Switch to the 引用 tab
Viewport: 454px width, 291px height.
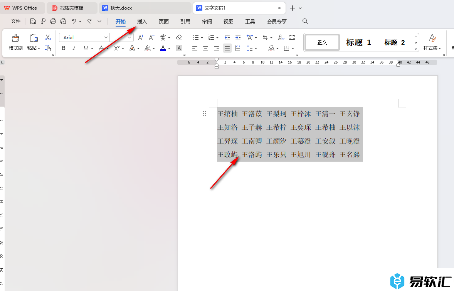pos(185,22)
